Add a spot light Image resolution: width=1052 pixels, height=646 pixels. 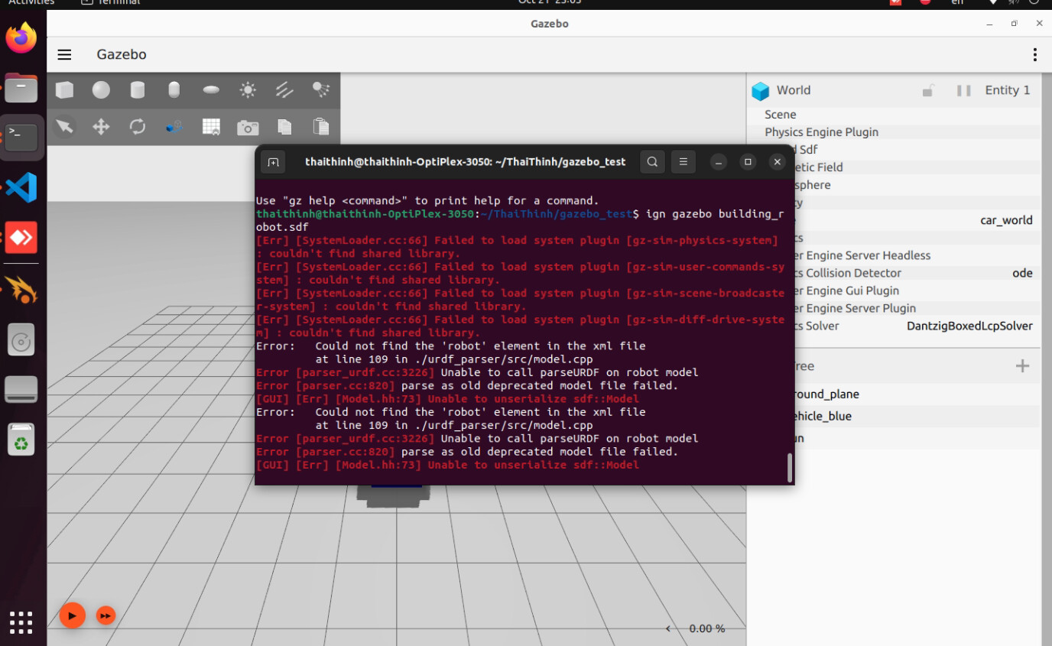pos(321,90)
